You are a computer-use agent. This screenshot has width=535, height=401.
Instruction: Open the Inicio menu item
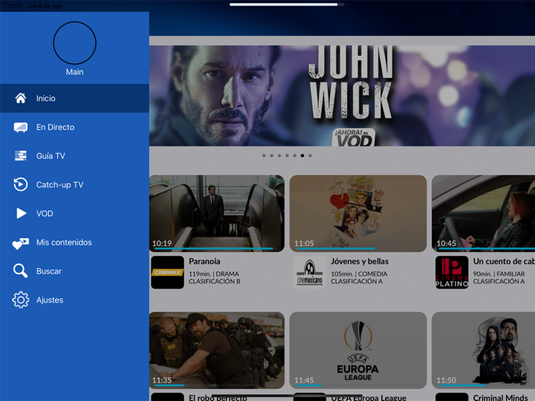pyautogui.click(x=74, y=99)
